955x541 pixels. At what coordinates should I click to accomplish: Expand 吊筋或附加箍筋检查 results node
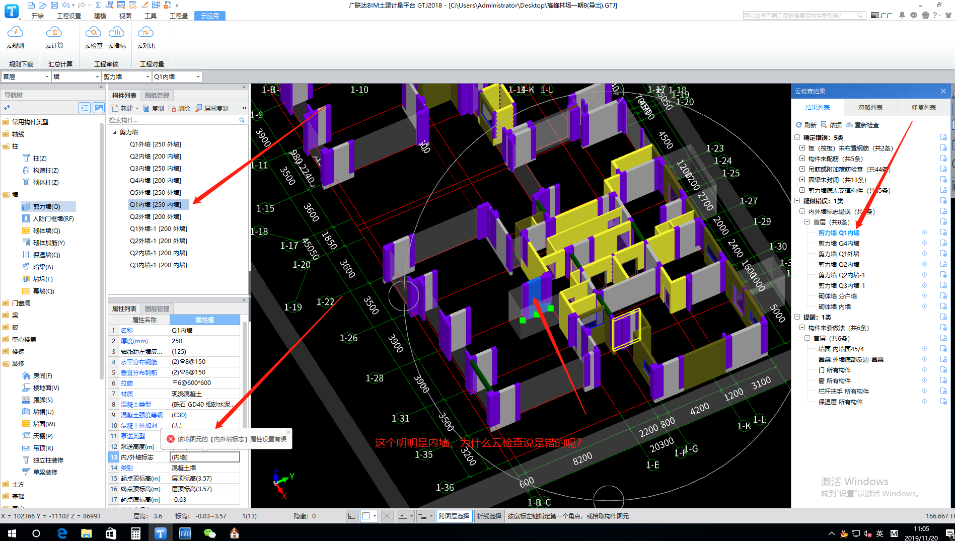coord(802,169)
